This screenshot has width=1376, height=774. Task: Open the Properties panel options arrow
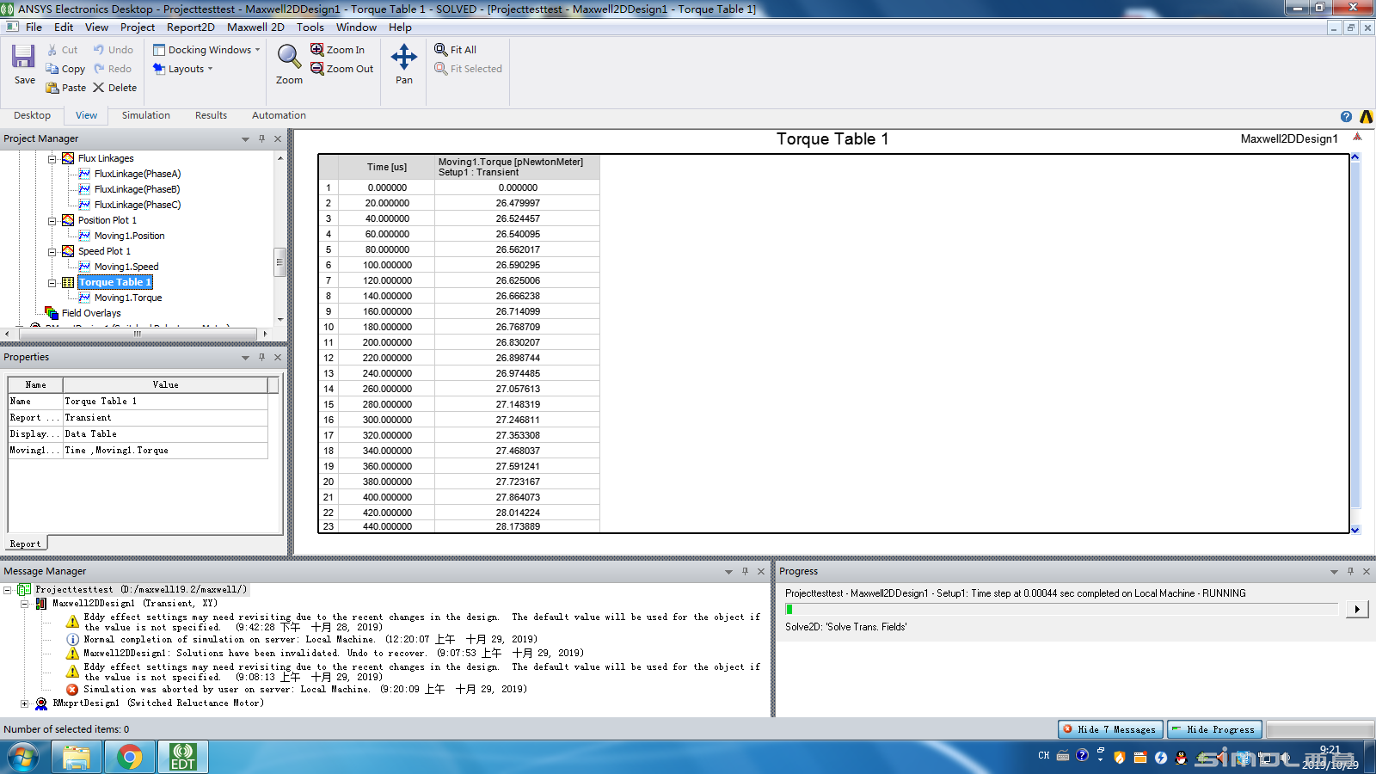[245, 357]
